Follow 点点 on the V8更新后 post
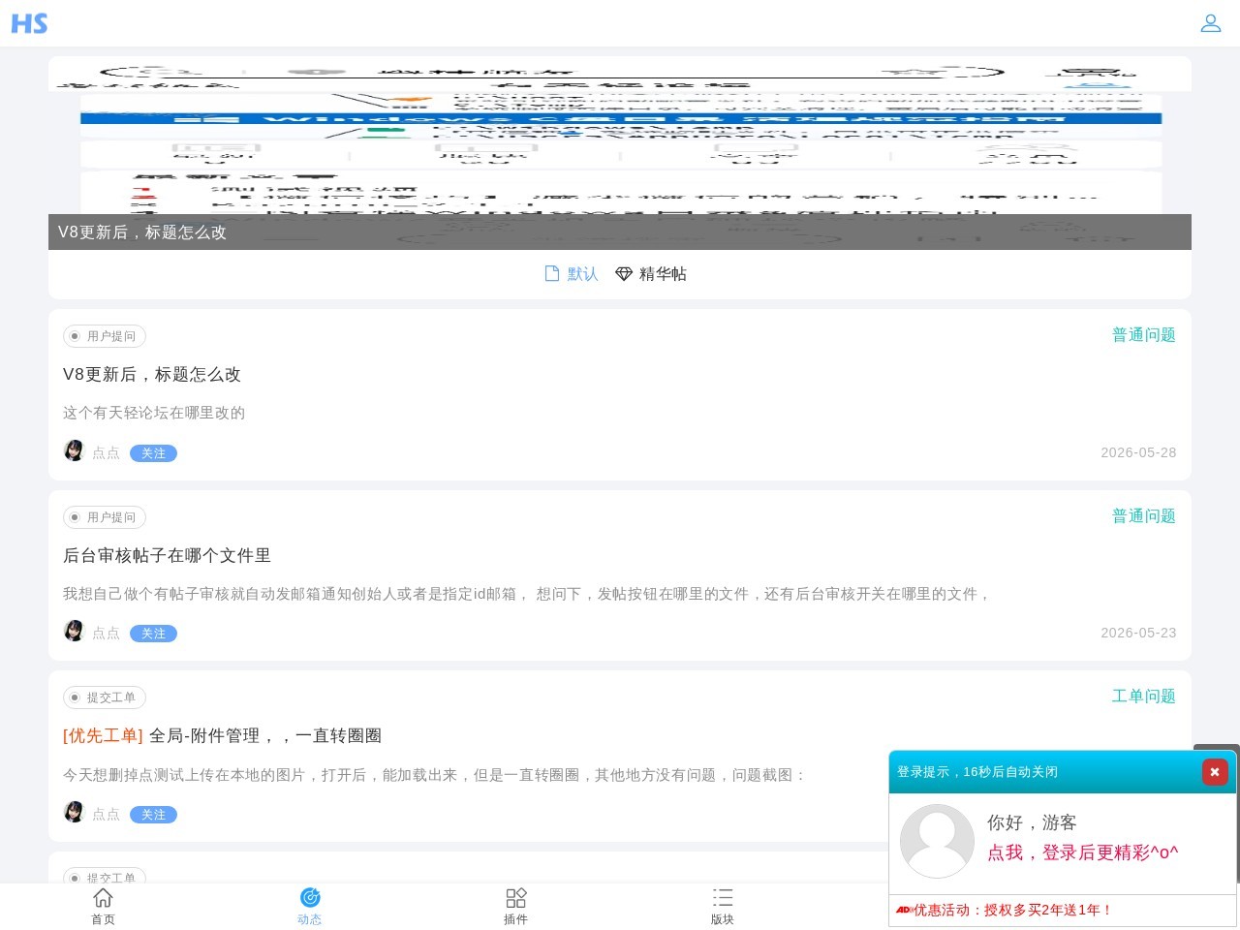 click(x=153, y=453)
